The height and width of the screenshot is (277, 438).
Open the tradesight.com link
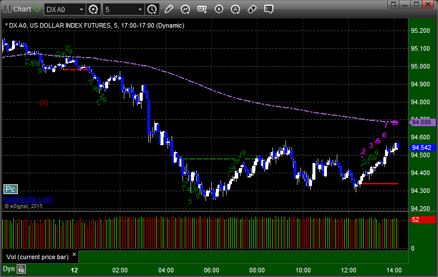tap(28, 199)
